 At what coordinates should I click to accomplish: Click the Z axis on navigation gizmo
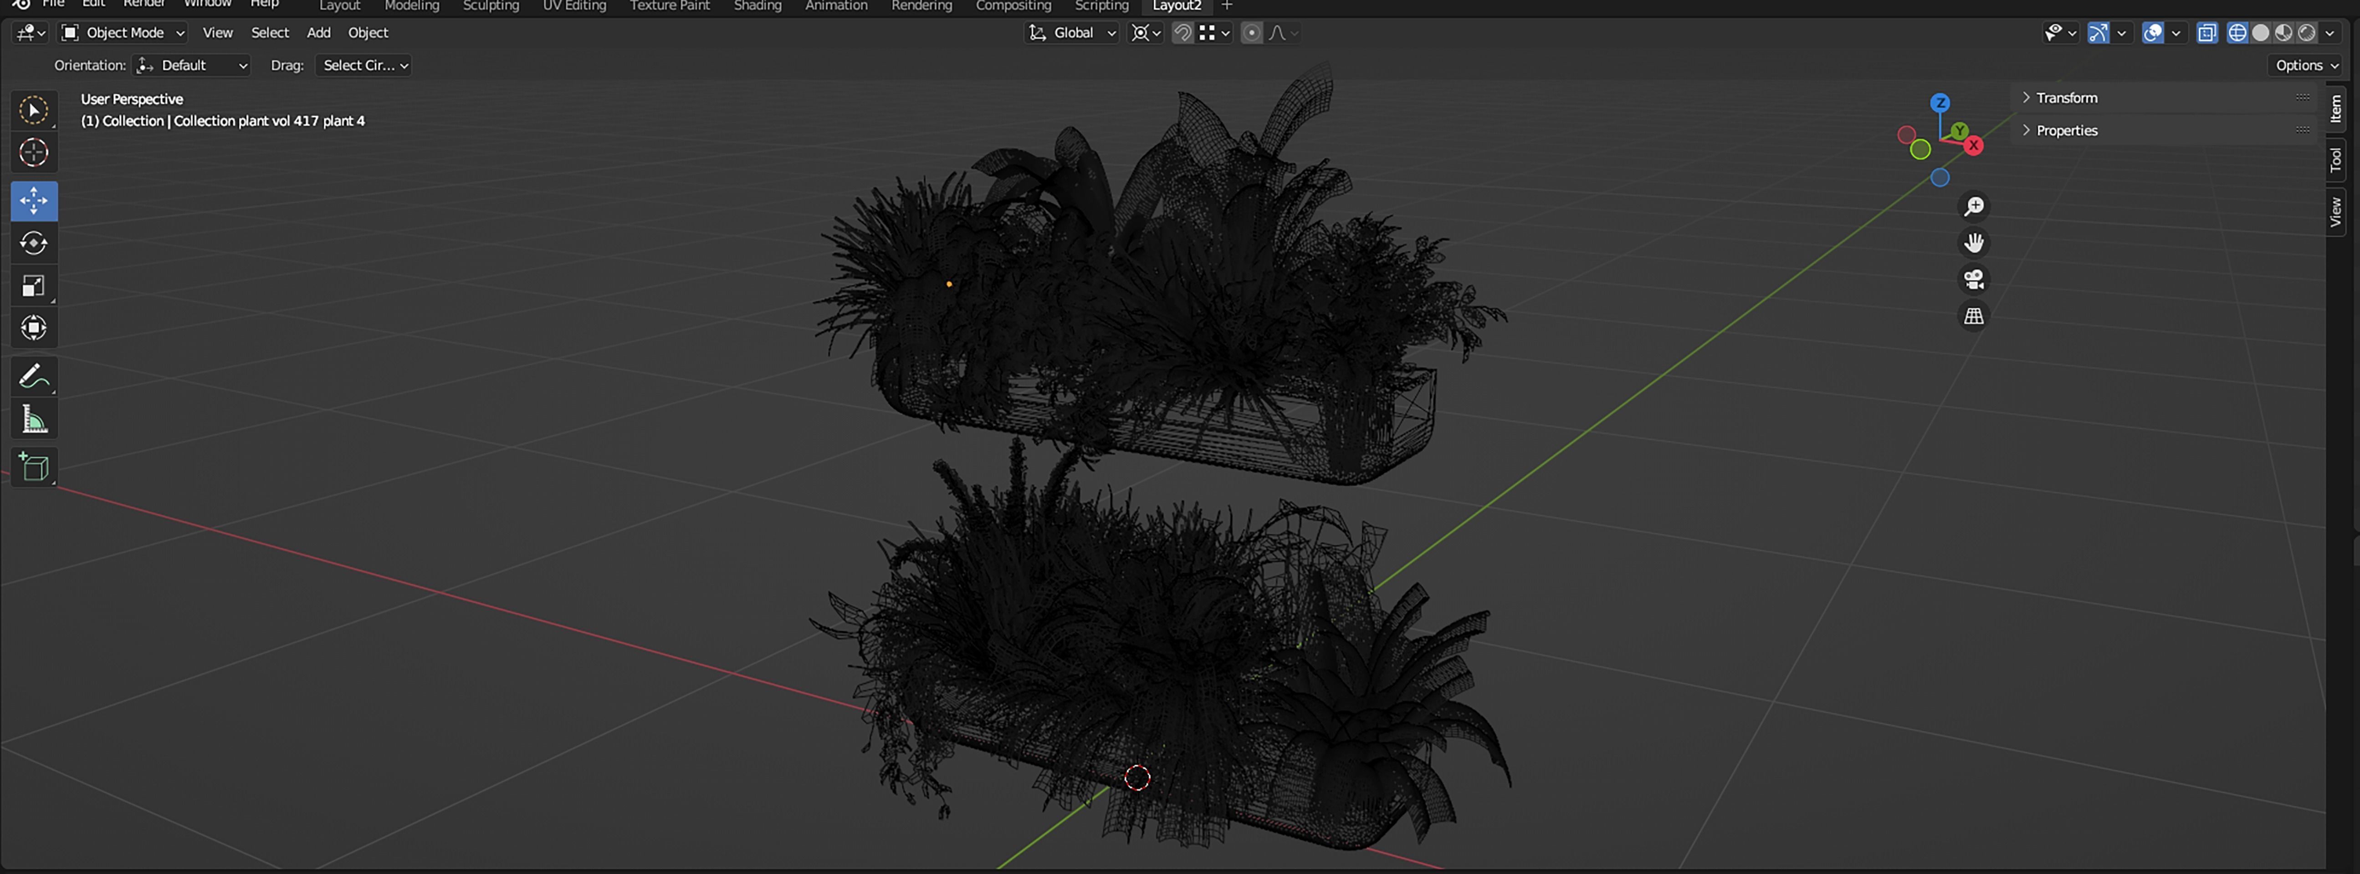coord(1940,102)
